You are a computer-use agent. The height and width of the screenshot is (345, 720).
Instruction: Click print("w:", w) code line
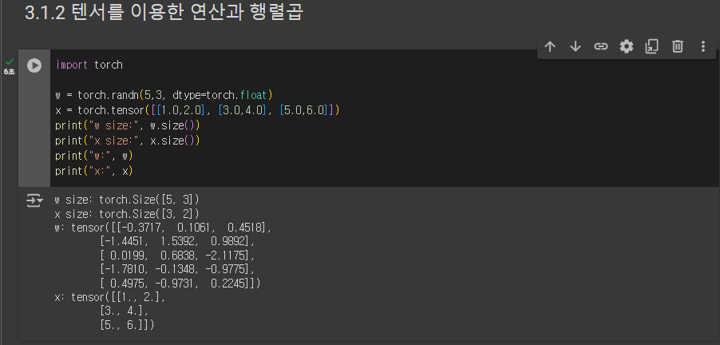pos(94,156)
